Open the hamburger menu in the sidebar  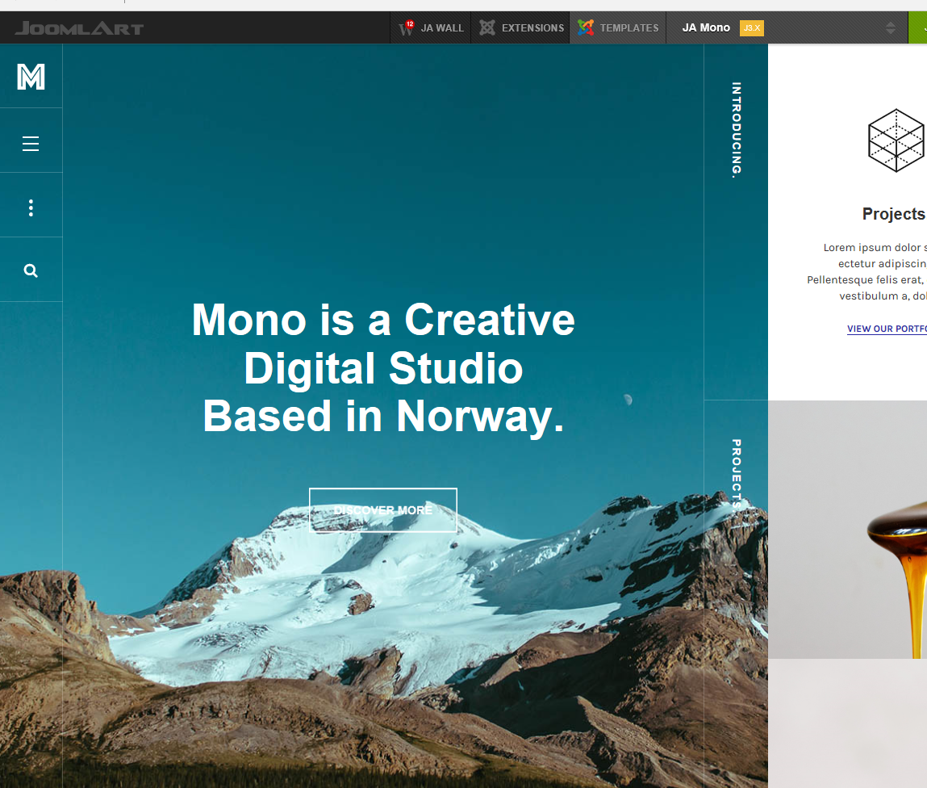point(31,144)
